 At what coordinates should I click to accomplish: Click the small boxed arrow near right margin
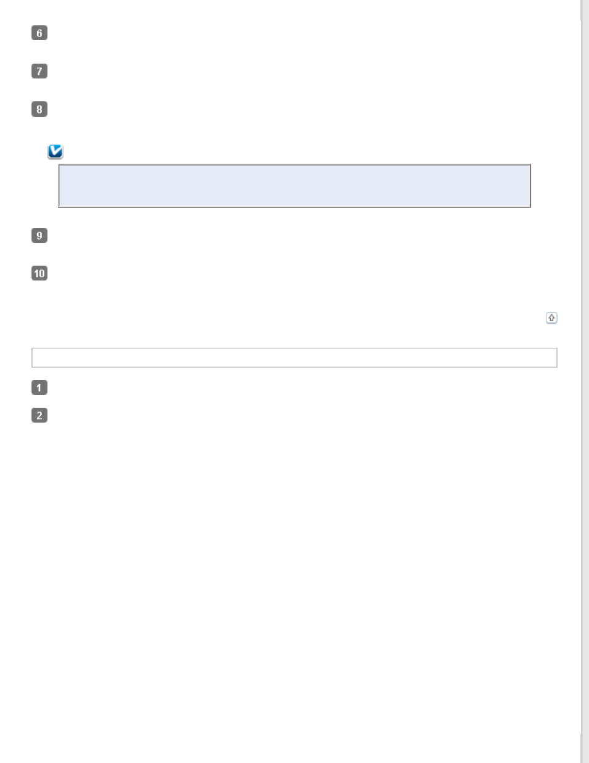click(x=552, y=318)
